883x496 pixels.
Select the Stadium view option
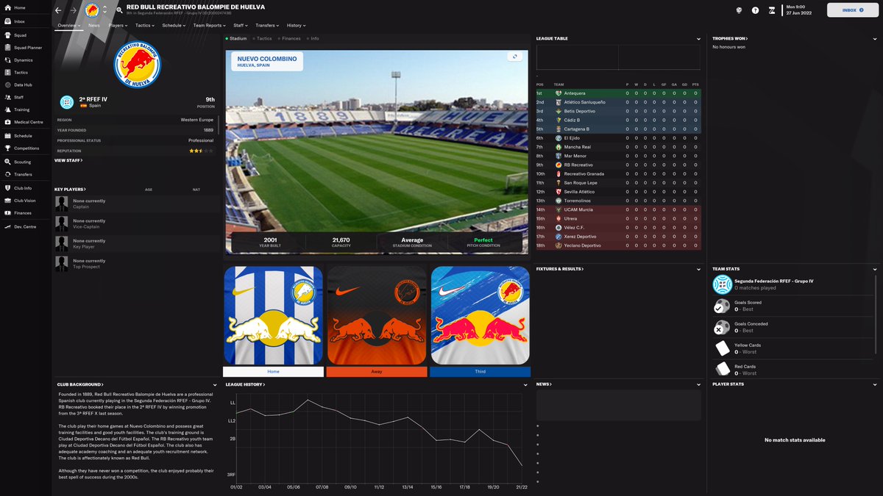pyautogui.click(x=236, y=38)
